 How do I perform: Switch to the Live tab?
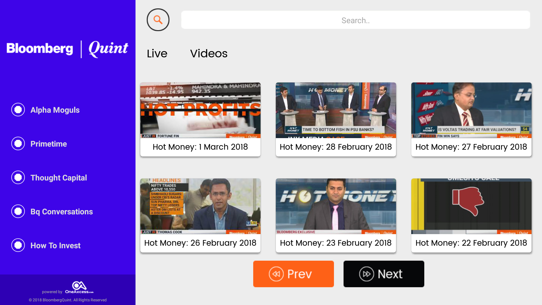click(157, 53)
